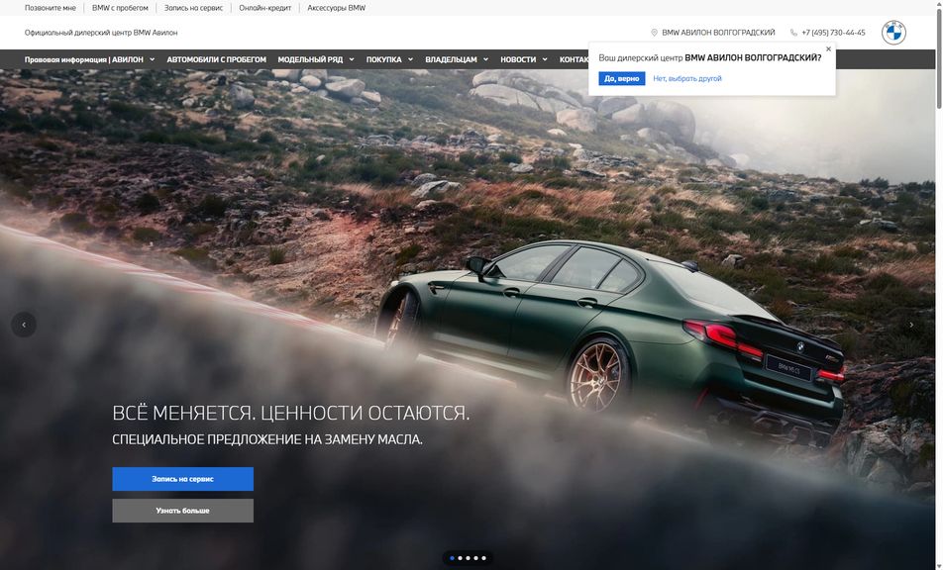
Task: Expand the МОДЕЛЬНЫЙ РЯД dropdown chevron
Action: pos(352,59)
